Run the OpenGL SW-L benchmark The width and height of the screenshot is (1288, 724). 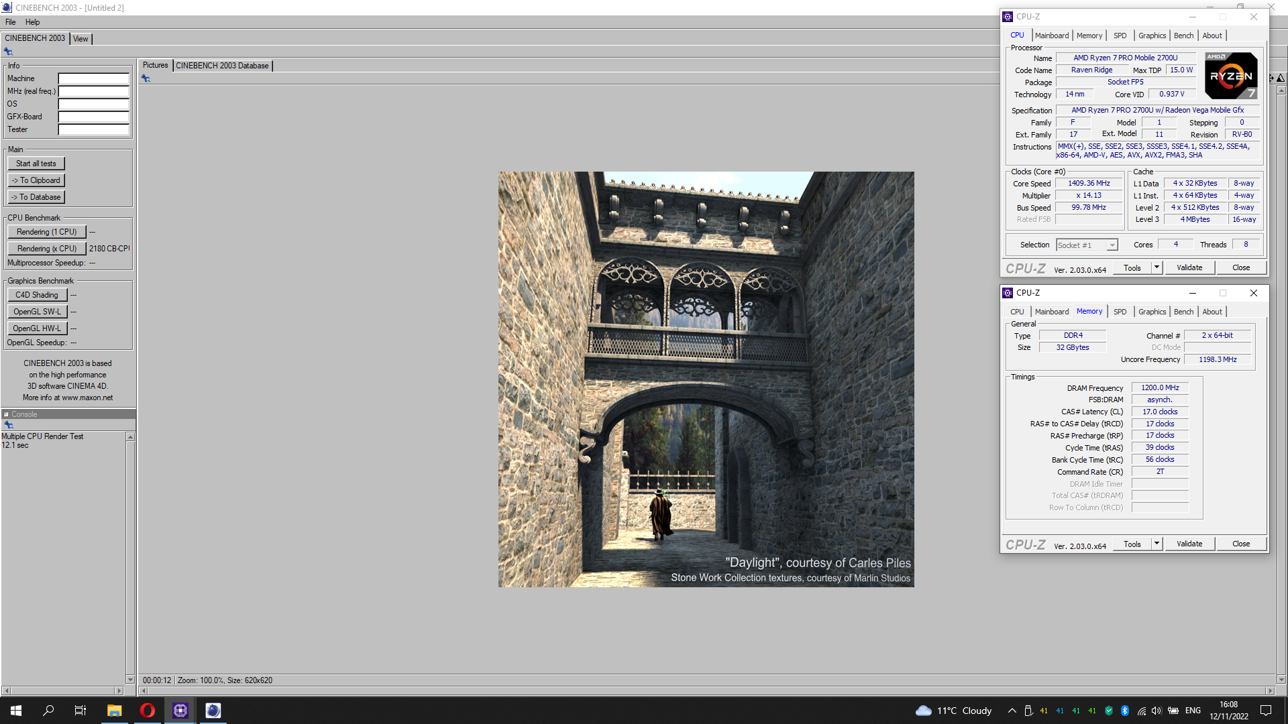[x=37, y=312]
